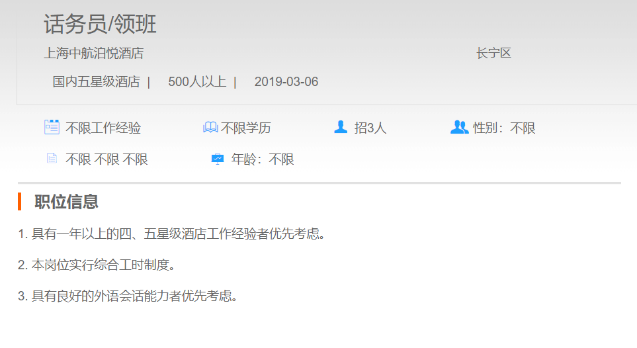Click the 职位信息 section heading
The width and height of the screenshot is (637, 348).
(x=66, y=202)
